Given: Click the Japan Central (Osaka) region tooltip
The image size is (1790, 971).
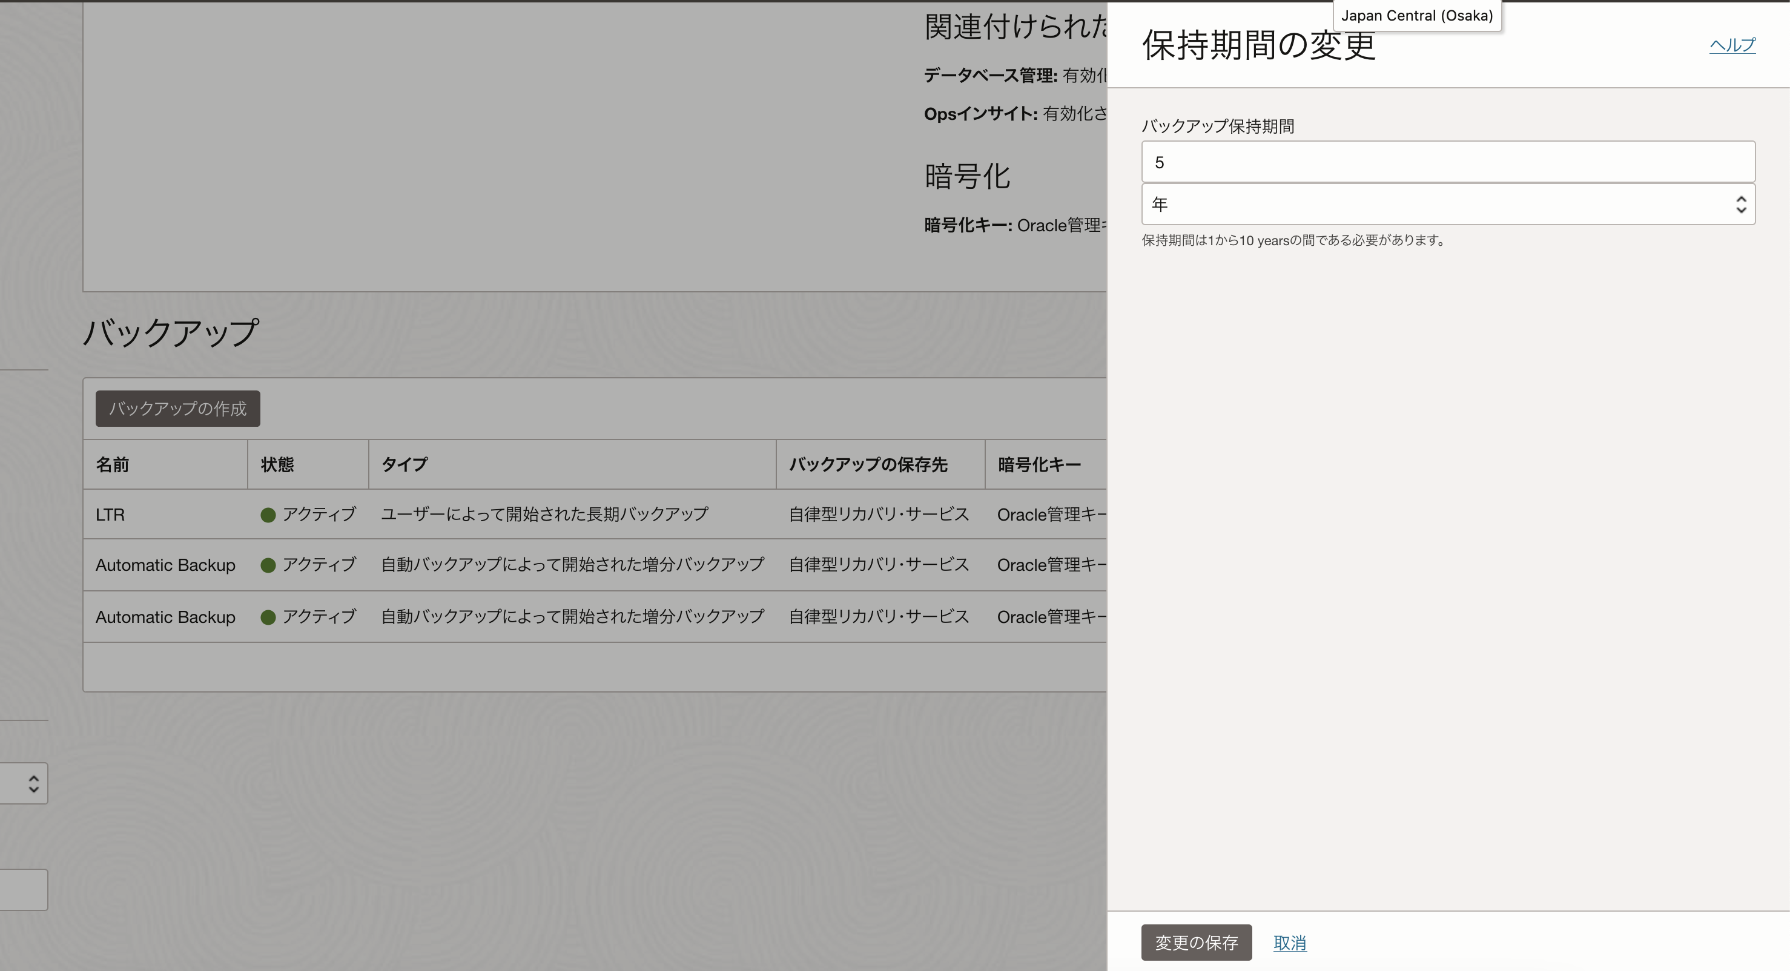Looking at the screenshot, I should (1417, 15).
